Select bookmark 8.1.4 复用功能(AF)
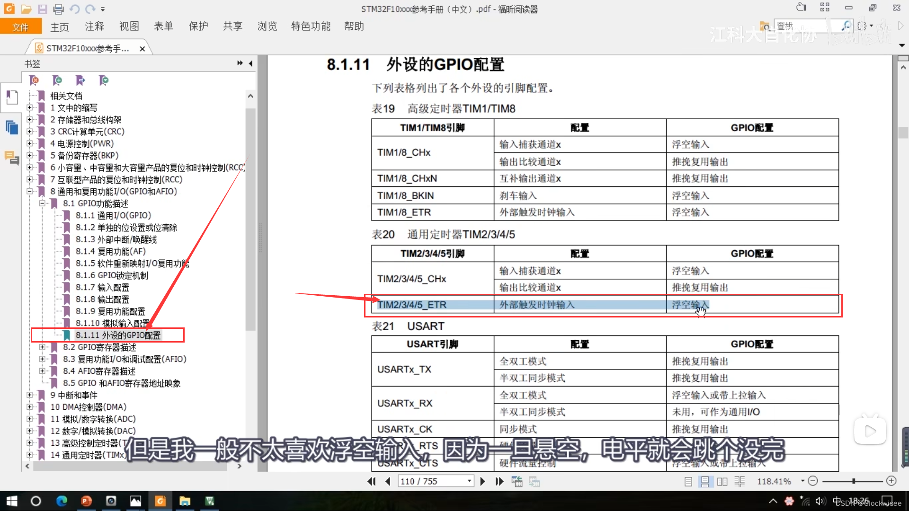This screenshot has width=909, height=511. [x=110, y=251]
